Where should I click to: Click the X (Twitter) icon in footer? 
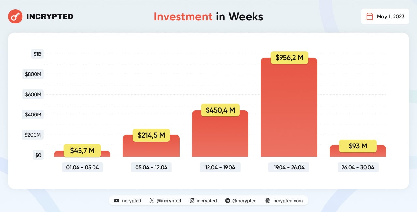click(x=152, y=201)
